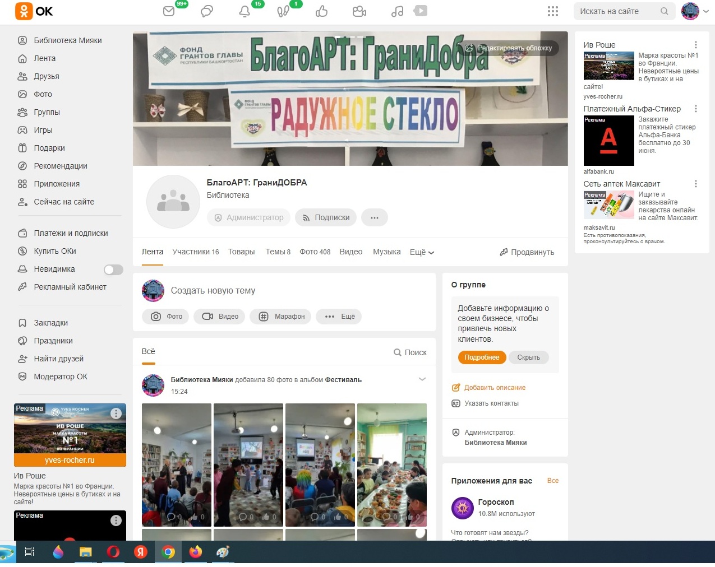Open the apps grid icon
The image size is (715, 567).
552,11
